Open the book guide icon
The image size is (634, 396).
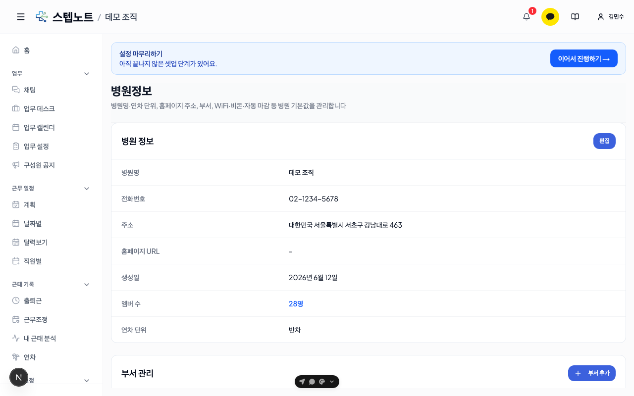click(575, 17)
